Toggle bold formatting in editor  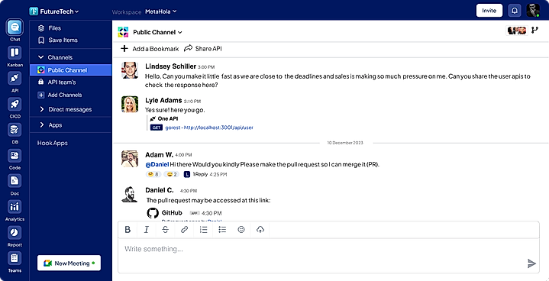coord(128,230)
